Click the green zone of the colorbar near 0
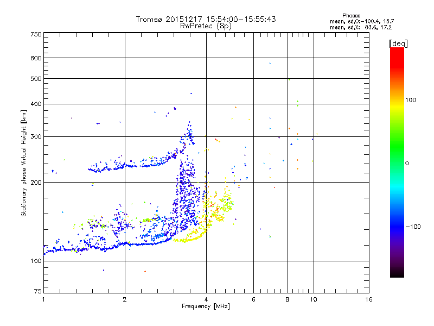The width and height of the screenshot is (434, 326). 397,155
